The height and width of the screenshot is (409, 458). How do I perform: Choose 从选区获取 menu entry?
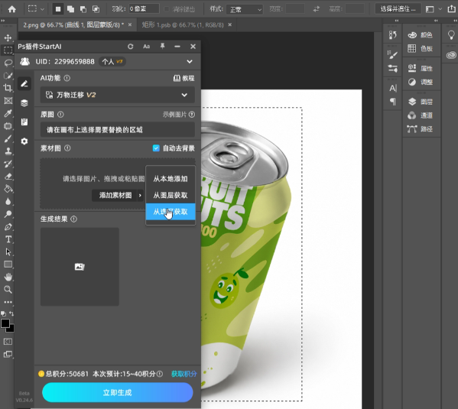171,212
